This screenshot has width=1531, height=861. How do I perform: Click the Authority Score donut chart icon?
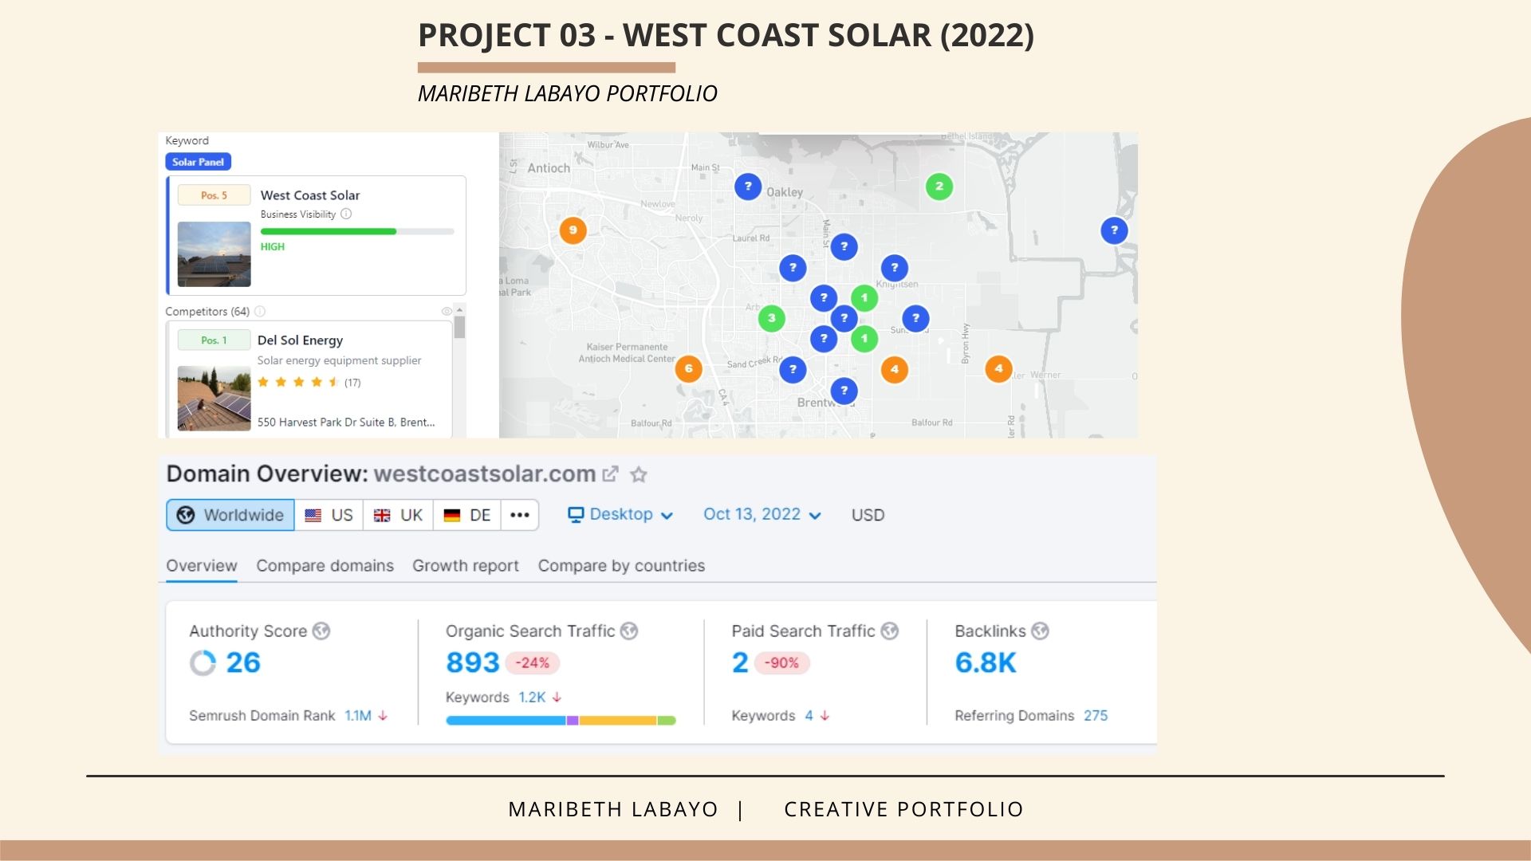click(x=203, y=662)
